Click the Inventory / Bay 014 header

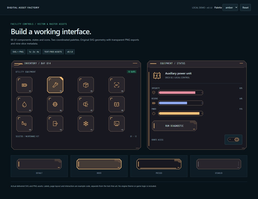click(38, 63)
